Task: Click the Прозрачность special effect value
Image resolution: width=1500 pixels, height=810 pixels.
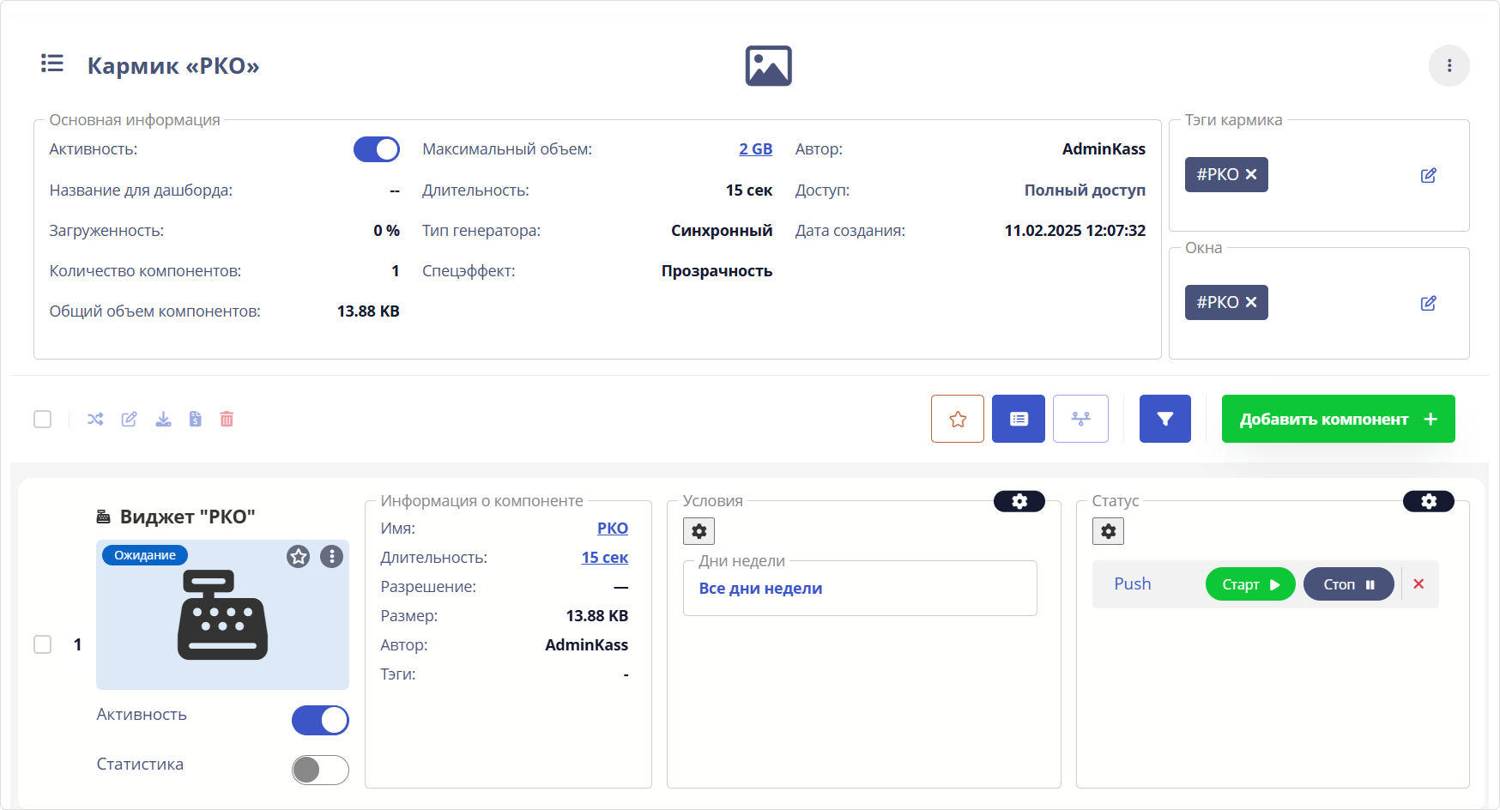Action: coord(717,271)
